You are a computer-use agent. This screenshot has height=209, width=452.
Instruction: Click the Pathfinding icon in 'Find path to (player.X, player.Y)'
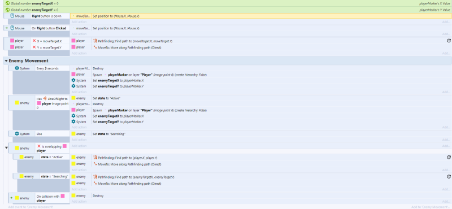95,158
